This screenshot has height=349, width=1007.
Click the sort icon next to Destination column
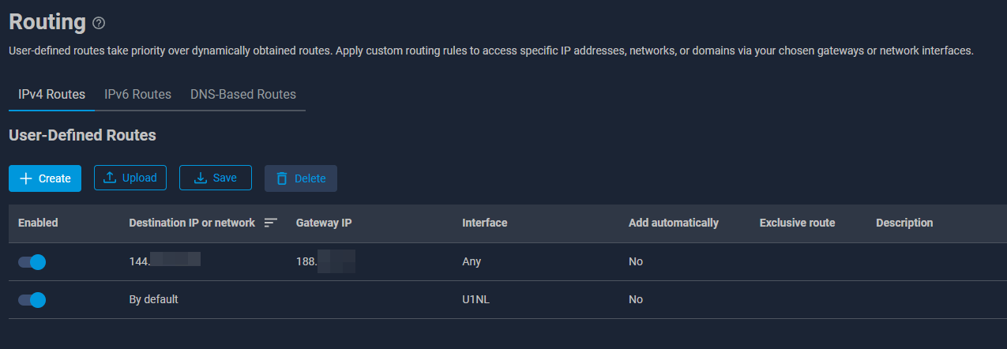pos(271,223)
